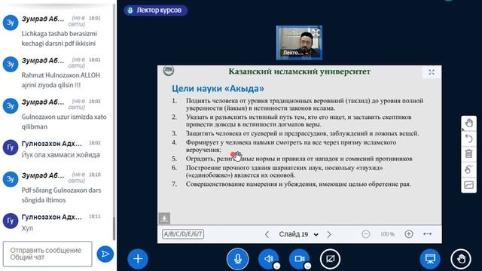Screen dimensions: 482x271
Task: Click the presentation screen icon button
Action: click(x=430, y=259)
